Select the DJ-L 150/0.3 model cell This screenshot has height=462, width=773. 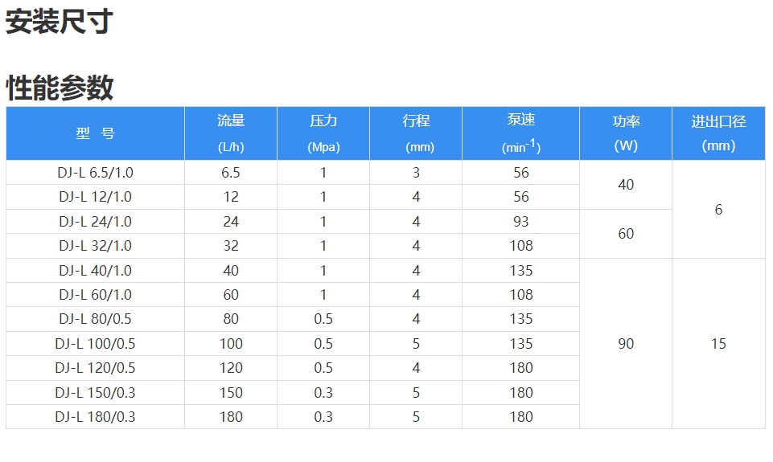point(95,393)
